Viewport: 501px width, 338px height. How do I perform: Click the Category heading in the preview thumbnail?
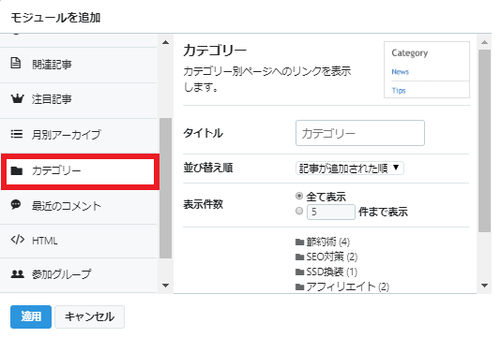point(410,53)
